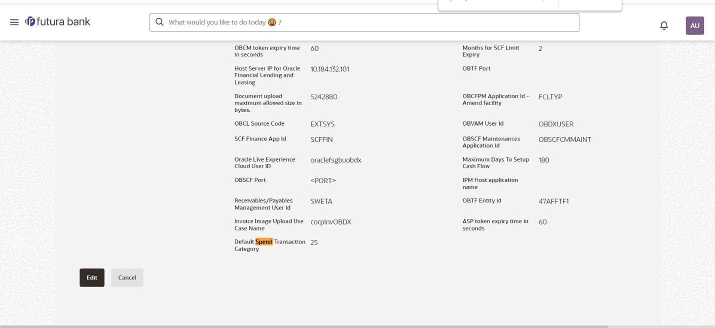
Task: Click the magnifier search icon
Action: pyautogui.click(x=159, y=22)
